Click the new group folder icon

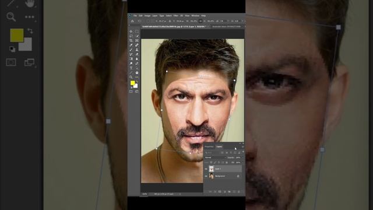[x=229, y=191]
